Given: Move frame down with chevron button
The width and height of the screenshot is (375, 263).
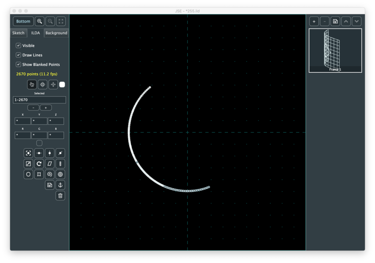Looking at the screenshot, I should tap(357, 21).
